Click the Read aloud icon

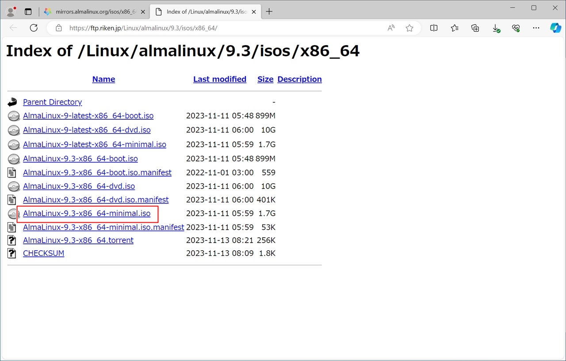pyautogui.click(x=391, y=28)
